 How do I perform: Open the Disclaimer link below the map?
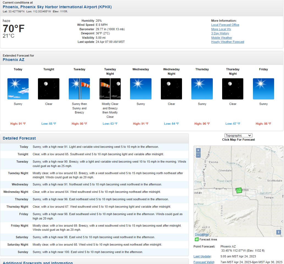point(202,234)
